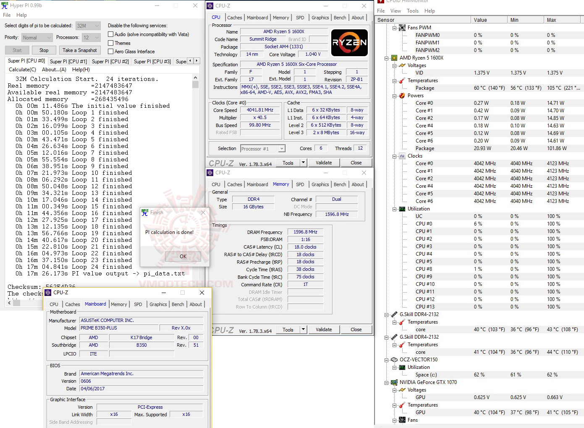This screenshot has height=428, width=584.
Task: Click the GPU icon beside NVIDIA GeForce GTX 1070
Action: (393, 382)
